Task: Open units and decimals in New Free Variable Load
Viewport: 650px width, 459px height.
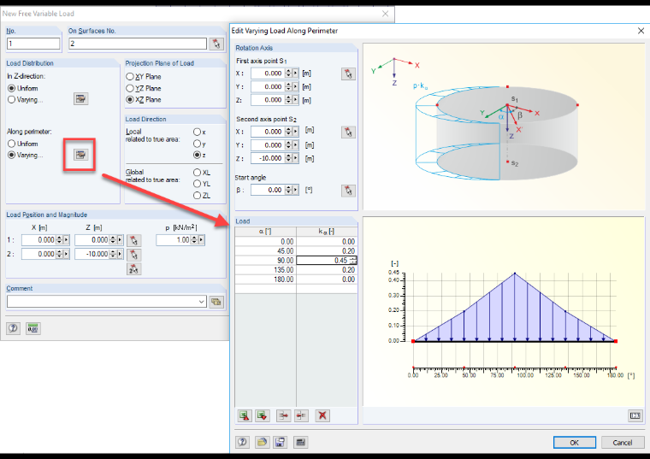Action: tap(32, 328)
